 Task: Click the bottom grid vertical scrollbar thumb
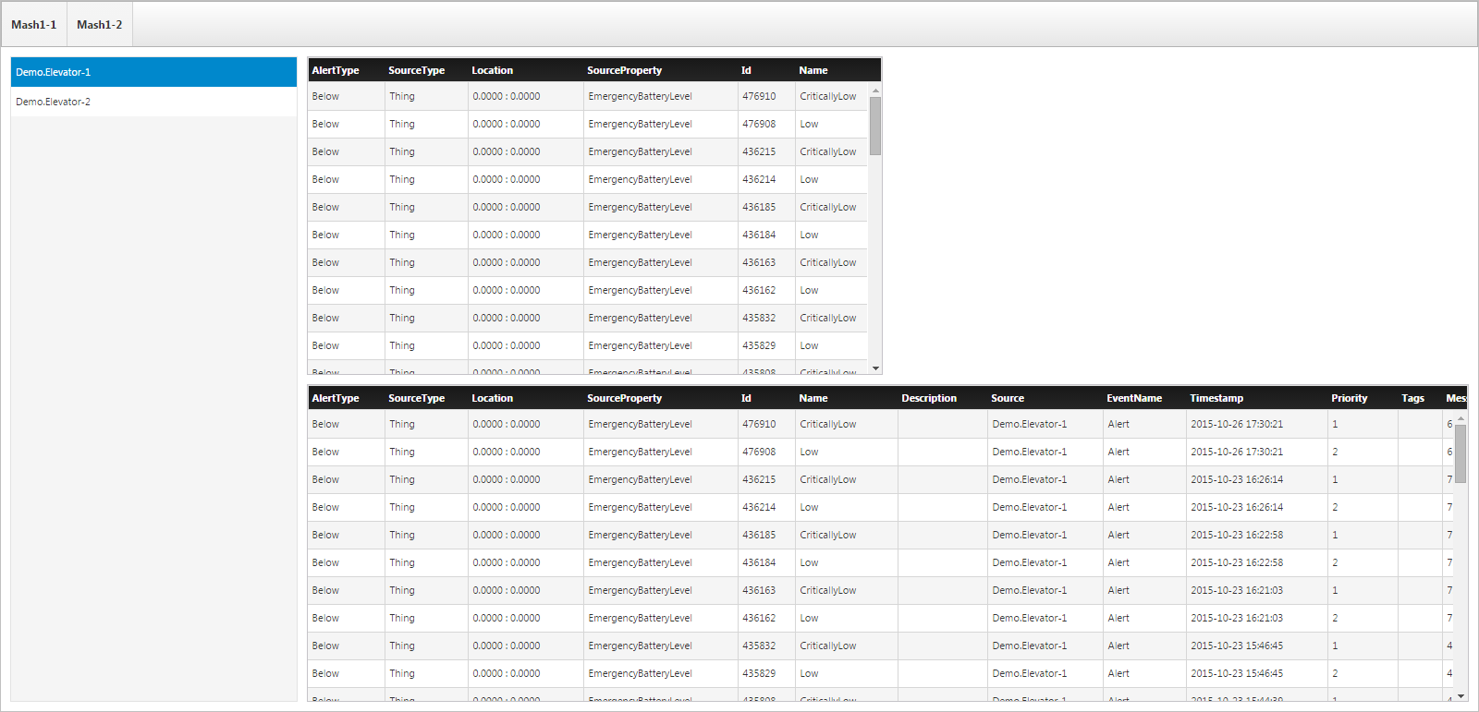tap(1461, 454)
